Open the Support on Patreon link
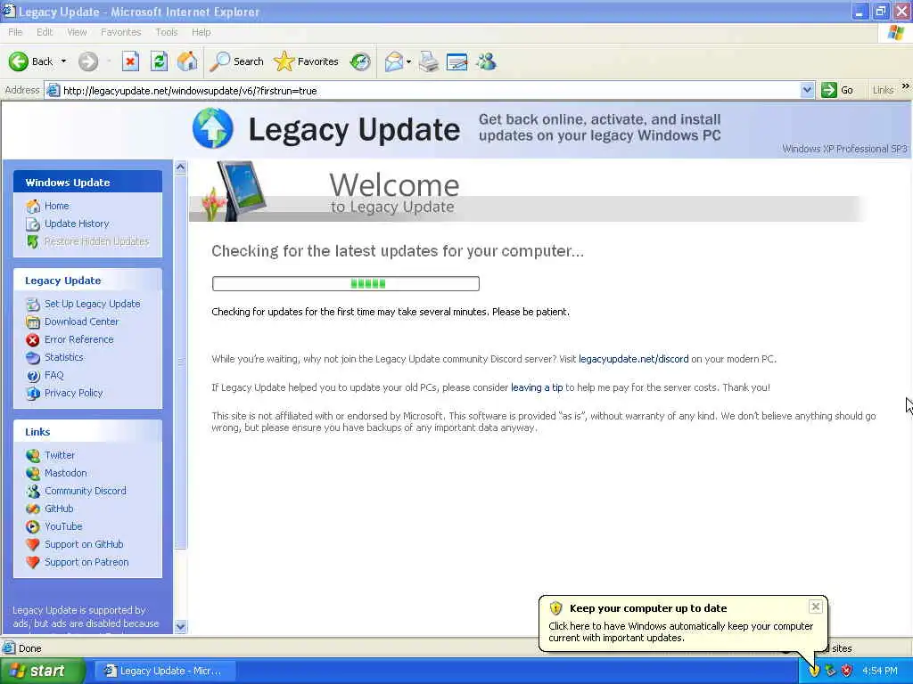 (86, 563)
